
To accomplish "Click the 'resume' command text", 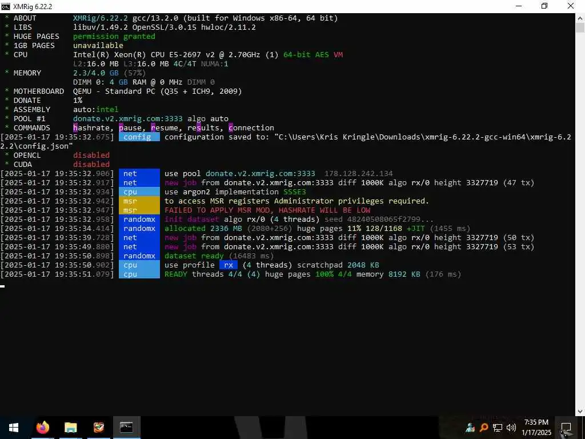I will (x=165, y=127).
